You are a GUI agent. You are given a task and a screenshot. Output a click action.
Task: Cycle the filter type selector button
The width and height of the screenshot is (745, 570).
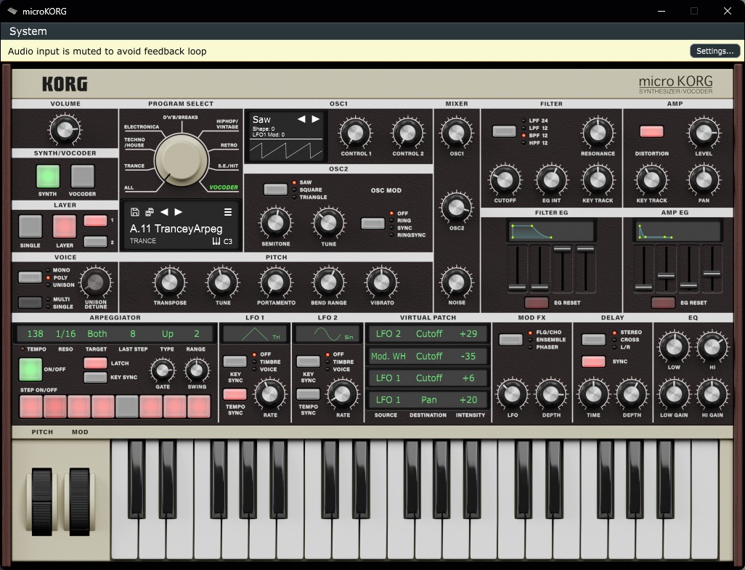pos(504,131)
